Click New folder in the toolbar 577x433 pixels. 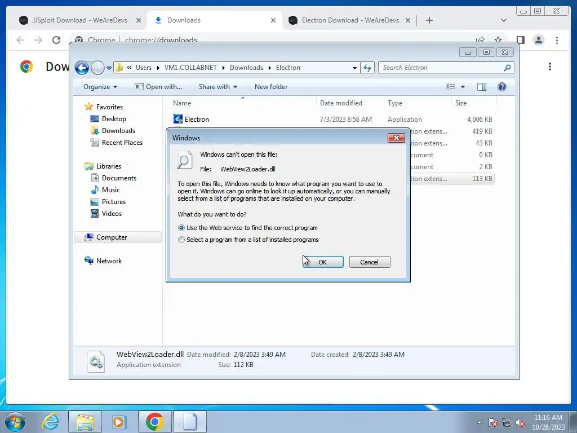[x=271, y=87]
